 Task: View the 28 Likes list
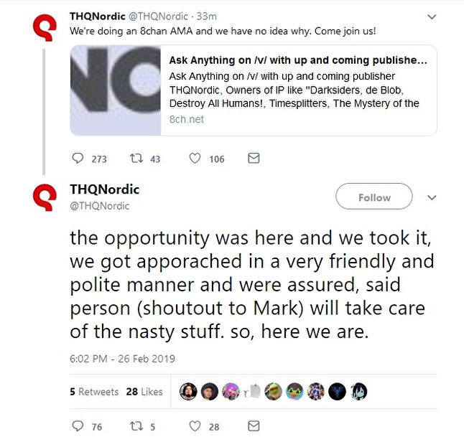[x=144, y=392]
